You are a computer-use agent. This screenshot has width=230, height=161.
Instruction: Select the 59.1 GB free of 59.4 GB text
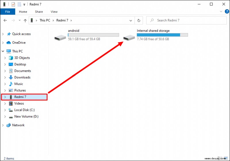(84, 39)
